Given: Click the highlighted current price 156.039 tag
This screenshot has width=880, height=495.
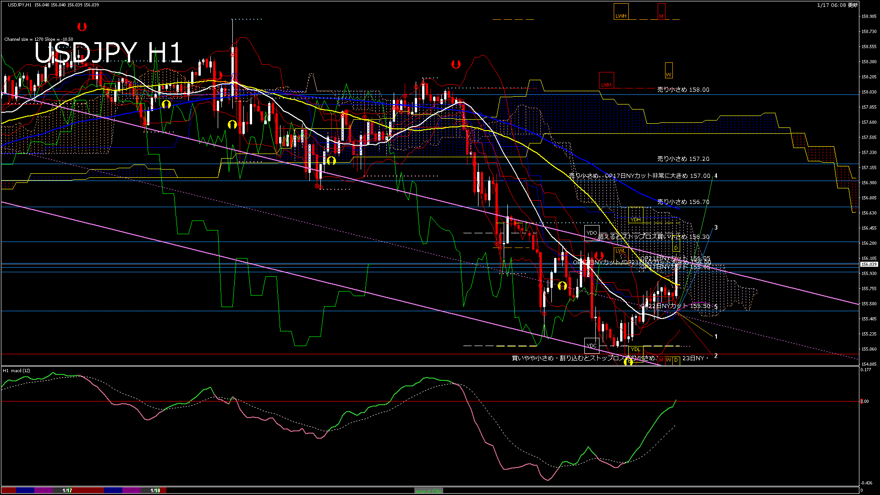Looking at the screenshot, I should tap(869, 264).
